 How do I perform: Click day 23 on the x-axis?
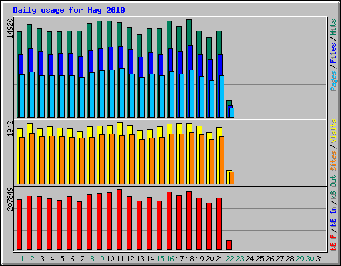pos(240,259)
